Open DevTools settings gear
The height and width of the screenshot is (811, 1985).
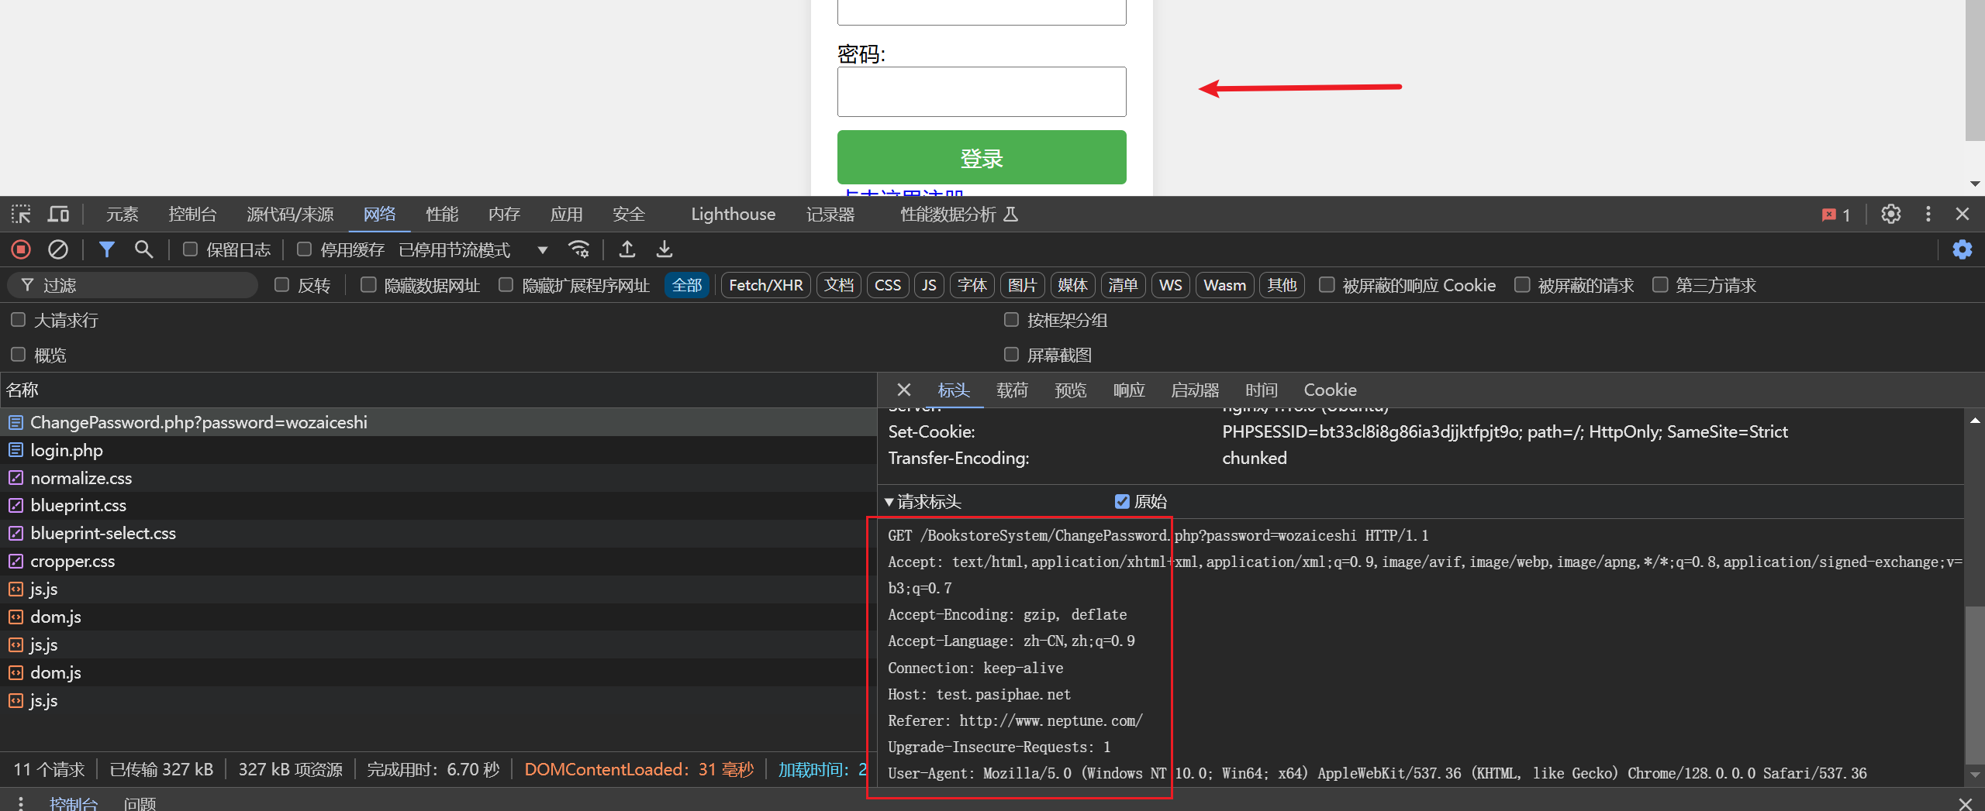click(1891, 214)
